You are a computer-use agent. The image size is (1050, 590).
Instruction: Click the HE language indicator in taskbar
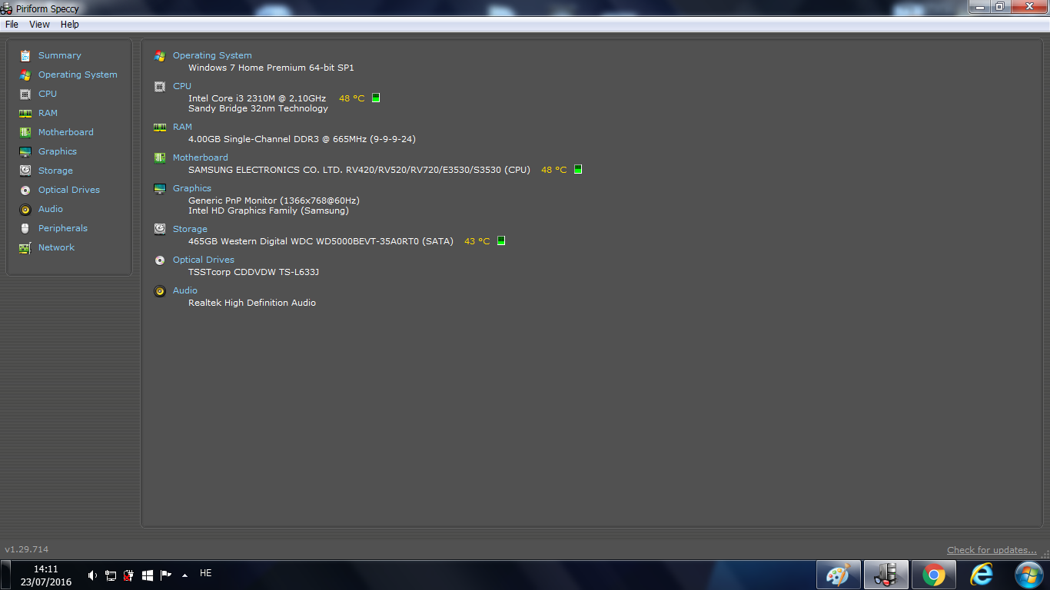(x=205, y=573)
